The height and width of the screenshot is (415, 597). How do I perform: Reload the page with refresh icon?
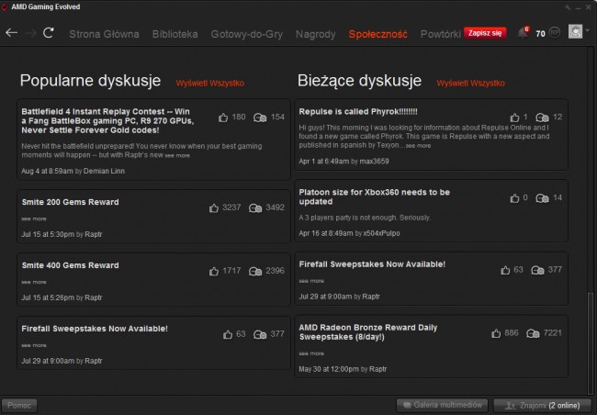(49, 33)
